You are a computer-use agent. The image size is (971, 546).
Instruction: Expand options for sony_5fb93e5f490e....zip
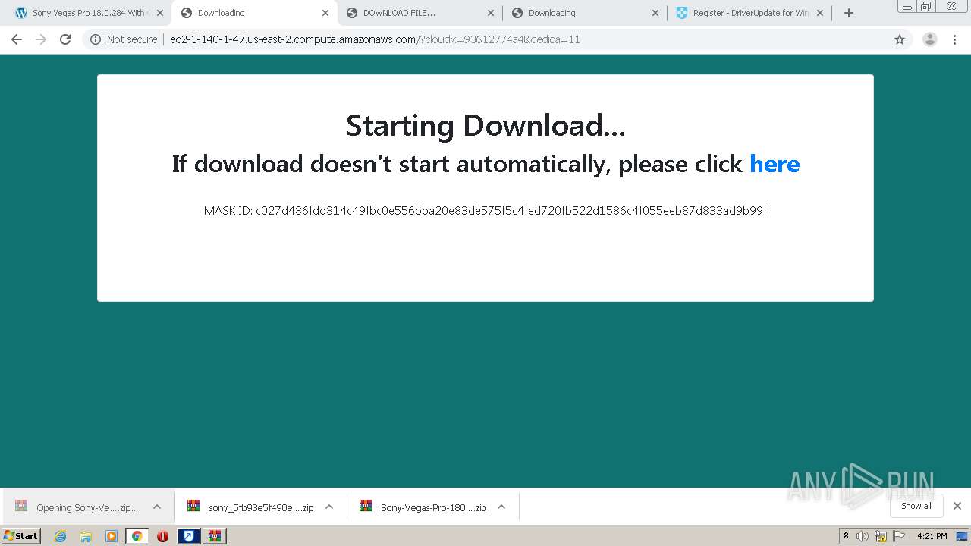point(329,507)
